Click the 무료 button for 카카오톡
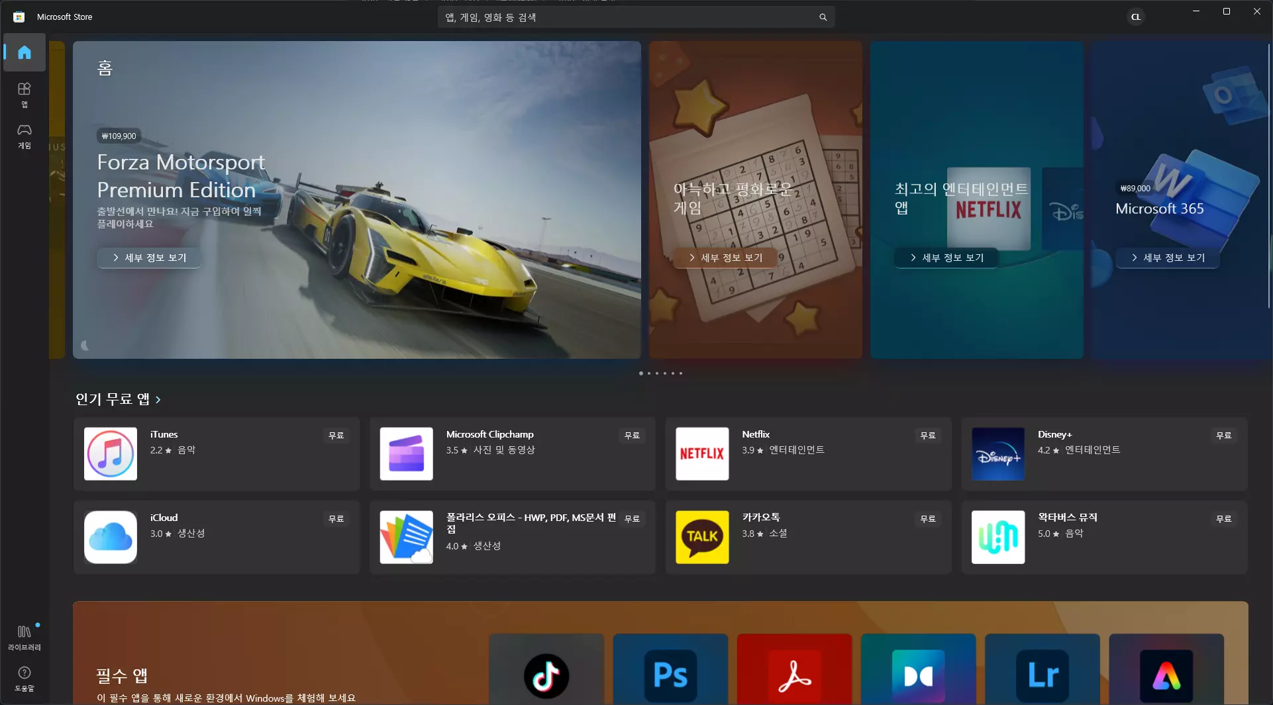The image size is (1273, 705). click(928, 519)
